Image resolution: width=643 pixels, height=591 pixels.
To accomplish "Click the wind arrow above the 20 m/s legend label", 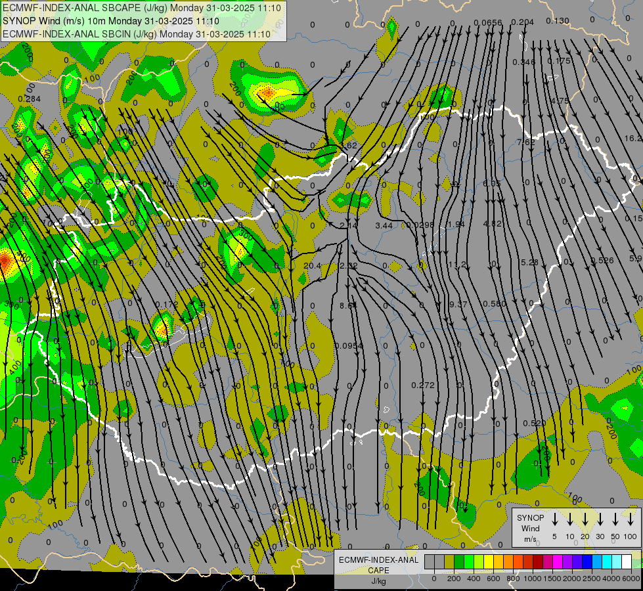I will pyautogui.click(x=585, y=519).
